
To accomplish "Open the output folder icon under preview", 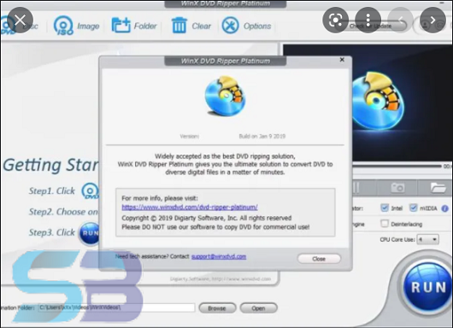I will click(x=438, y=188).
